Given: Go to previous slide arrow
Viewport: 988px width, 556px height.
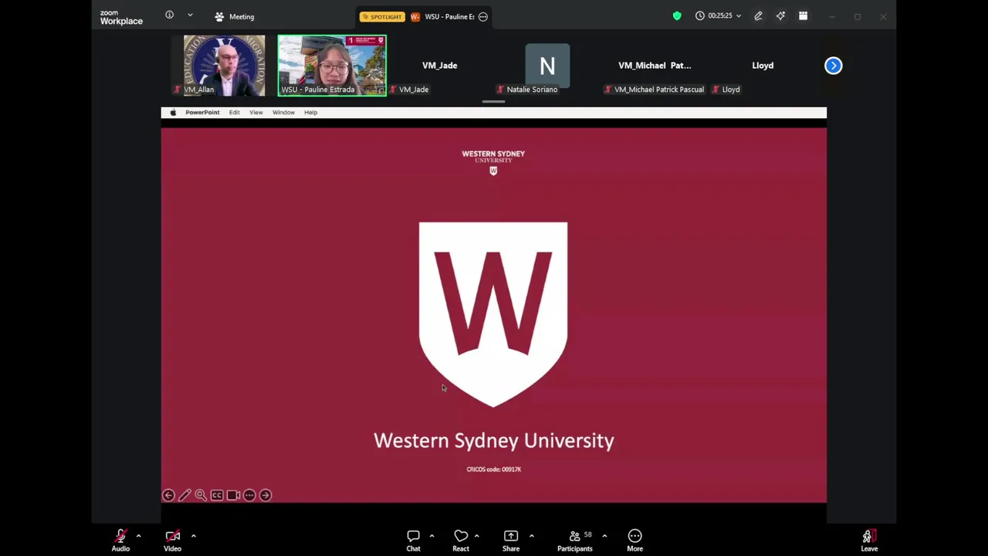Looking at the screenshot, I should 168,495.
